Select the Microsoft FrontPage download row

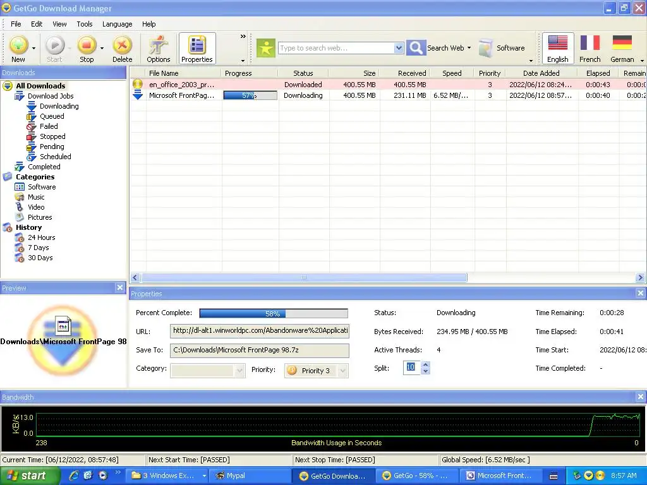(x=389, y=95)
